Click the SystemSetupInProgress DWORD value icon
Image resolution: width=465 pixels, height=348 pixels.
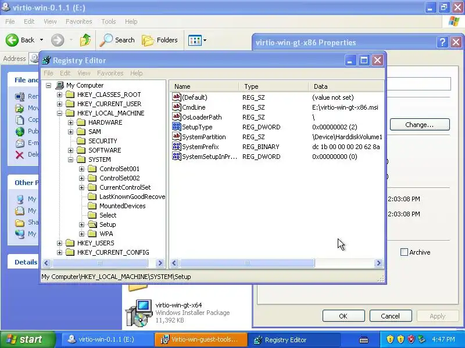177,156
